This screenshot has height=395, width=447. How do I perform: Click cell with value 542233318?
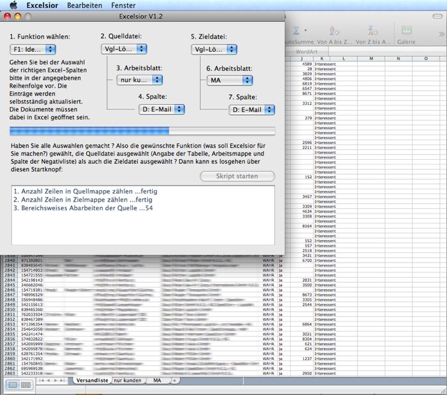31,373
